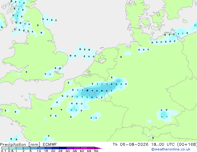Click the 40–45 mm legend color swatch
Screen dimensions: 197x152
click(x=84, y=148)
